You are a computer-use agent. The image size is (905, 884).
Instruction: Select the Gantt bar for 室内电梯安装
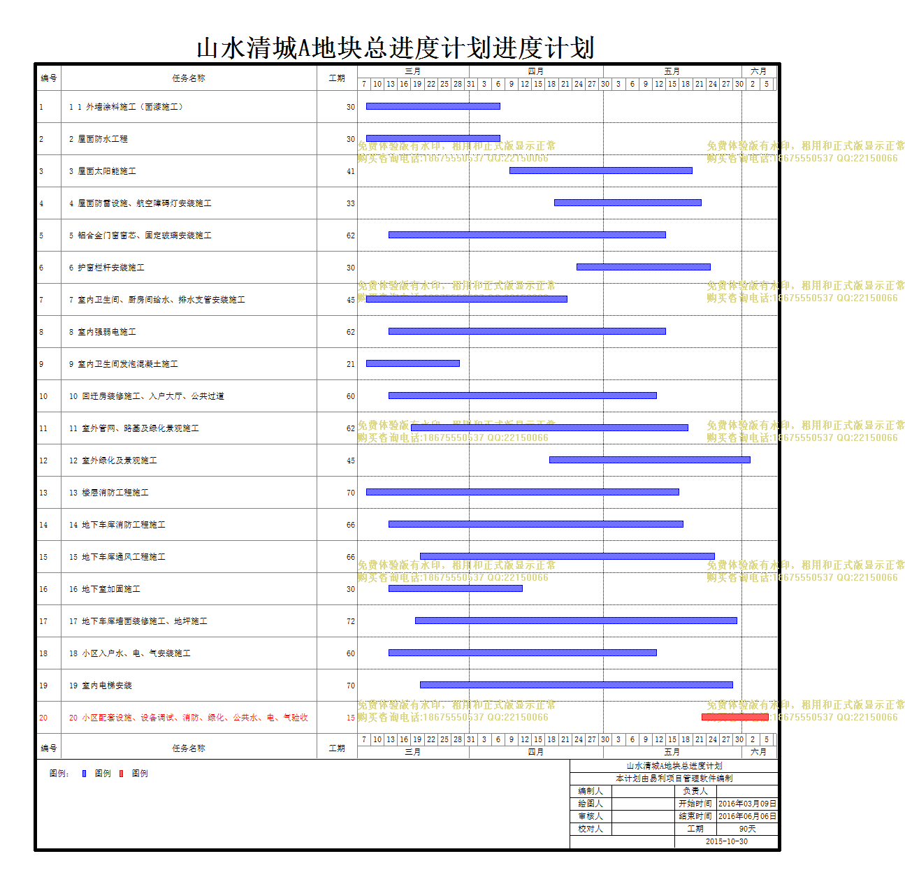(577, 685)
